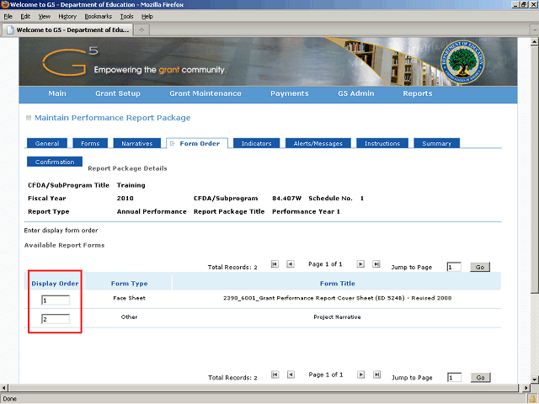Click the horizontal scrollbar left arrow
This screenshot has height=404, width=539.
pos(3,388)
